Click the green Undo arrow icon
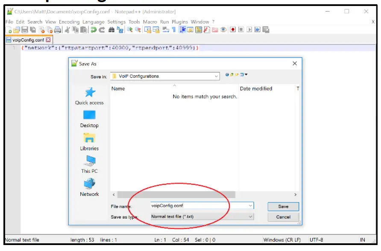 (x=93, y=30)
